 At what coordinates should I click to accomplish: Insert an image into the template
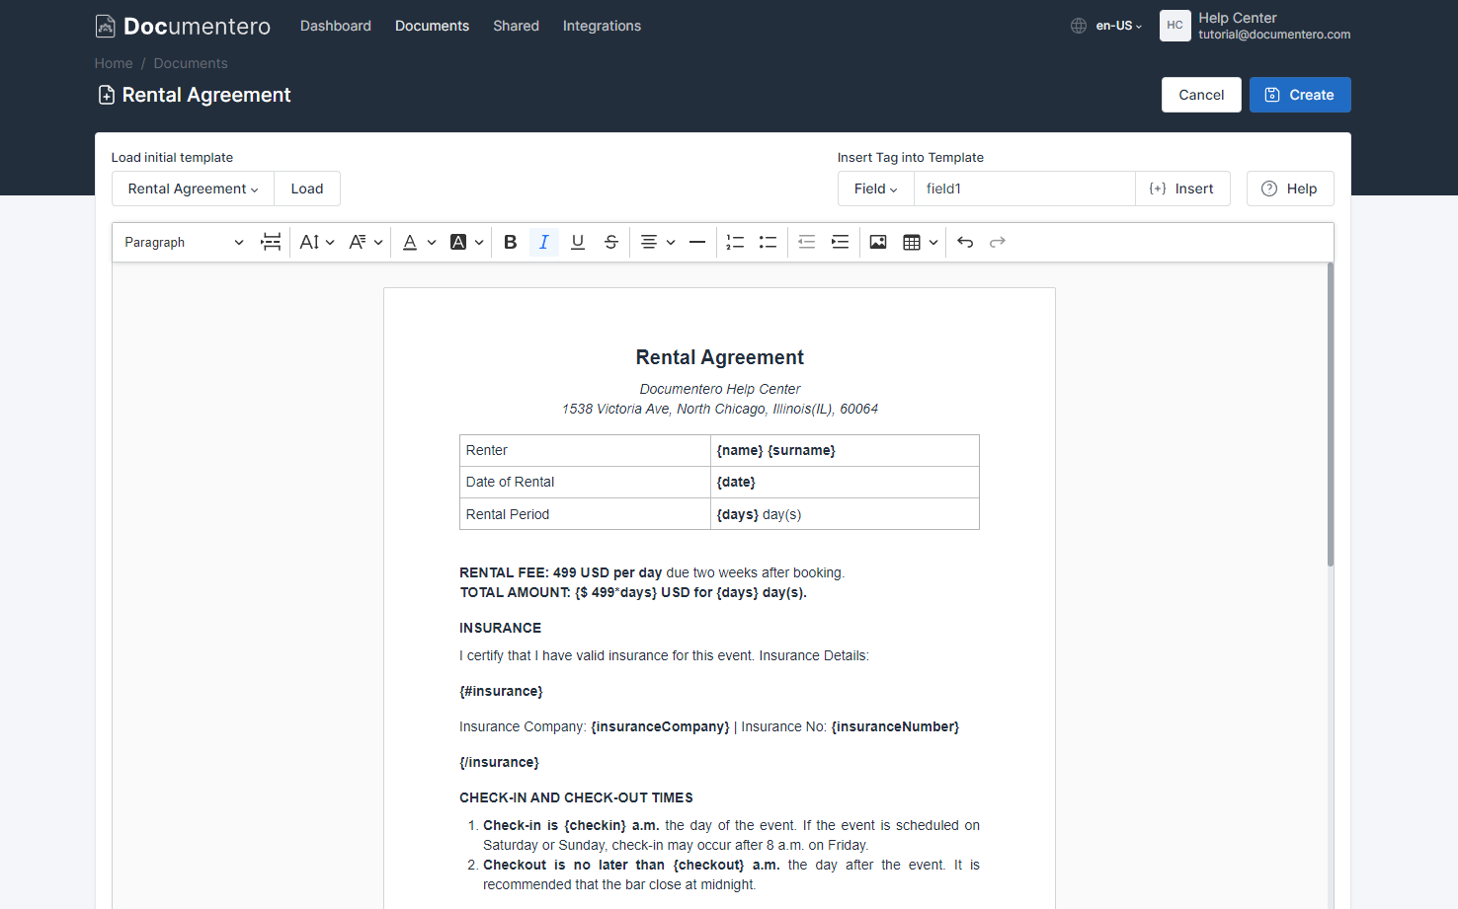click(x=878, y=241)
